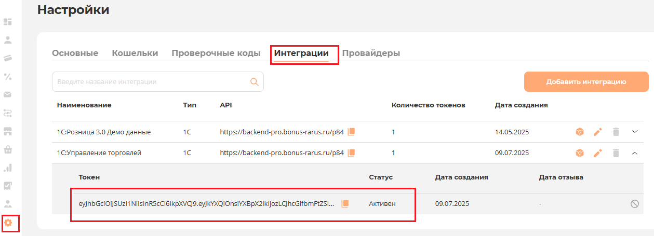Open the Кошельки tab
This screenshot has width=654, height=236.
135,53
